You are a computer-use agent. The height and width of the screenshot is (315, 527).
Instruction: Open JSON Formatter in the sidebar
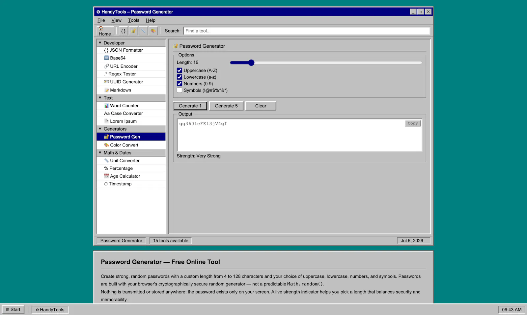click(x=131, y=50)
